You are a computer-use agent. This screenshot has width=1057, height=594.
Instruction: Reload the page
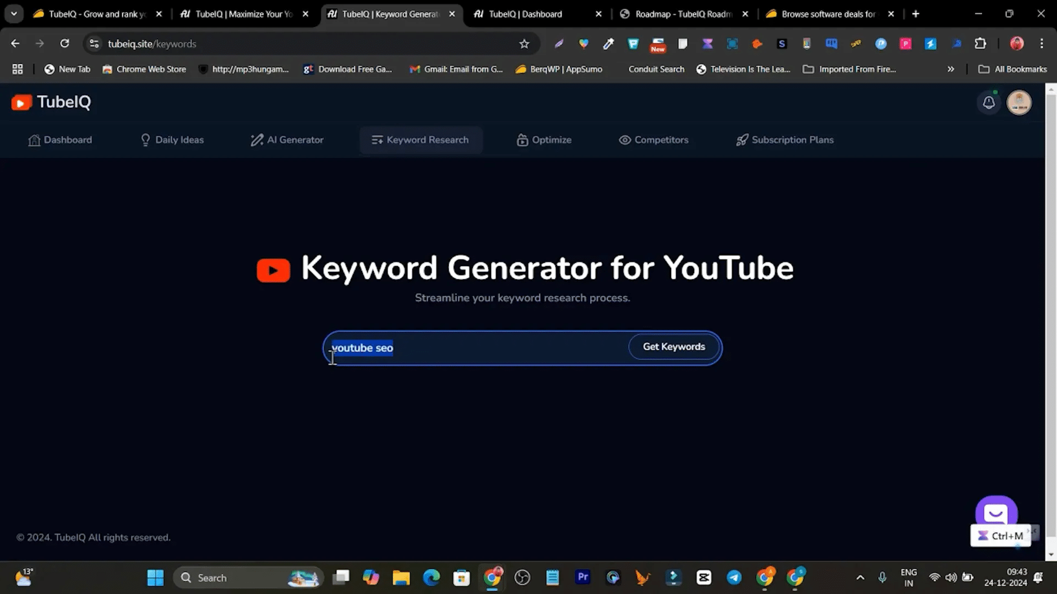tap(64, 44)
